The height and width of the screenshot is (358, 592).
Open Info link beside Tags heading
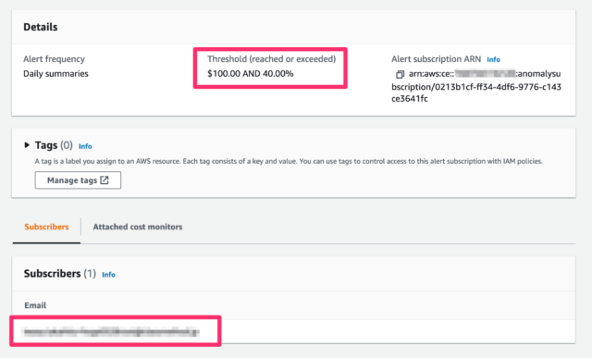point(85,146)
